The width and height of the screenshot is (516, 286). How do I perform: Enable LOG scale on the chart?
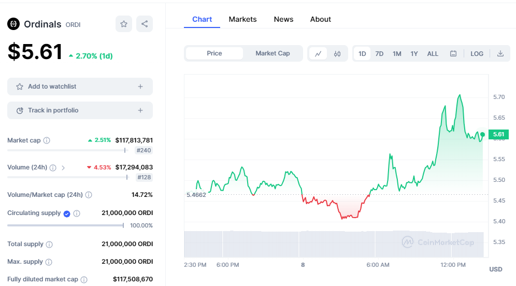tap(477, 54)
